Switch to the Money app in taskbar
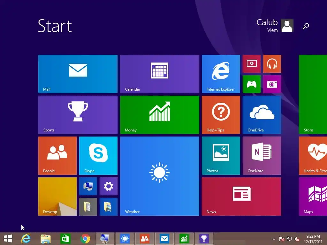Viewport: 327px width, 245px height. click(x=184, y=239)
